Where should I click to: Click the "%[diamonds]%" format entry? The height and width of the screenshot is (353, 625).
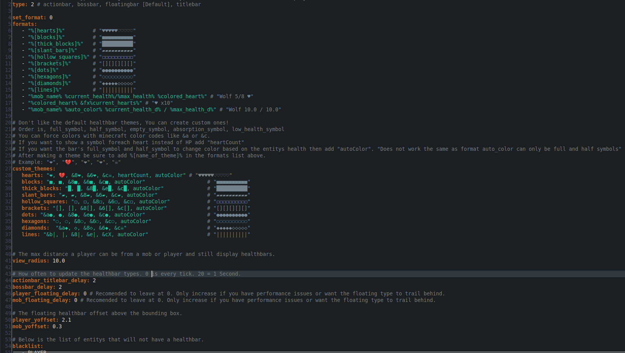click(x=49, y=83)
